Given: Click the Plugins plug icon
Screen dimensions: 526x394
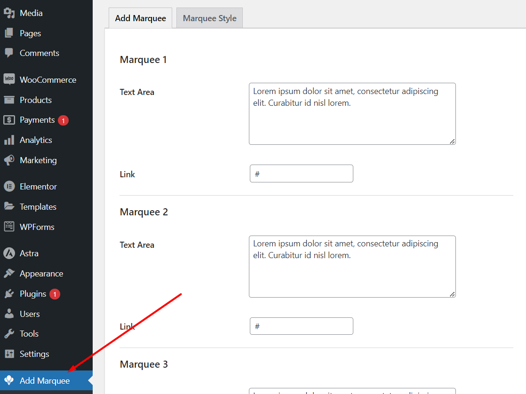Looking at the screenshot, I should coord(9,294).
